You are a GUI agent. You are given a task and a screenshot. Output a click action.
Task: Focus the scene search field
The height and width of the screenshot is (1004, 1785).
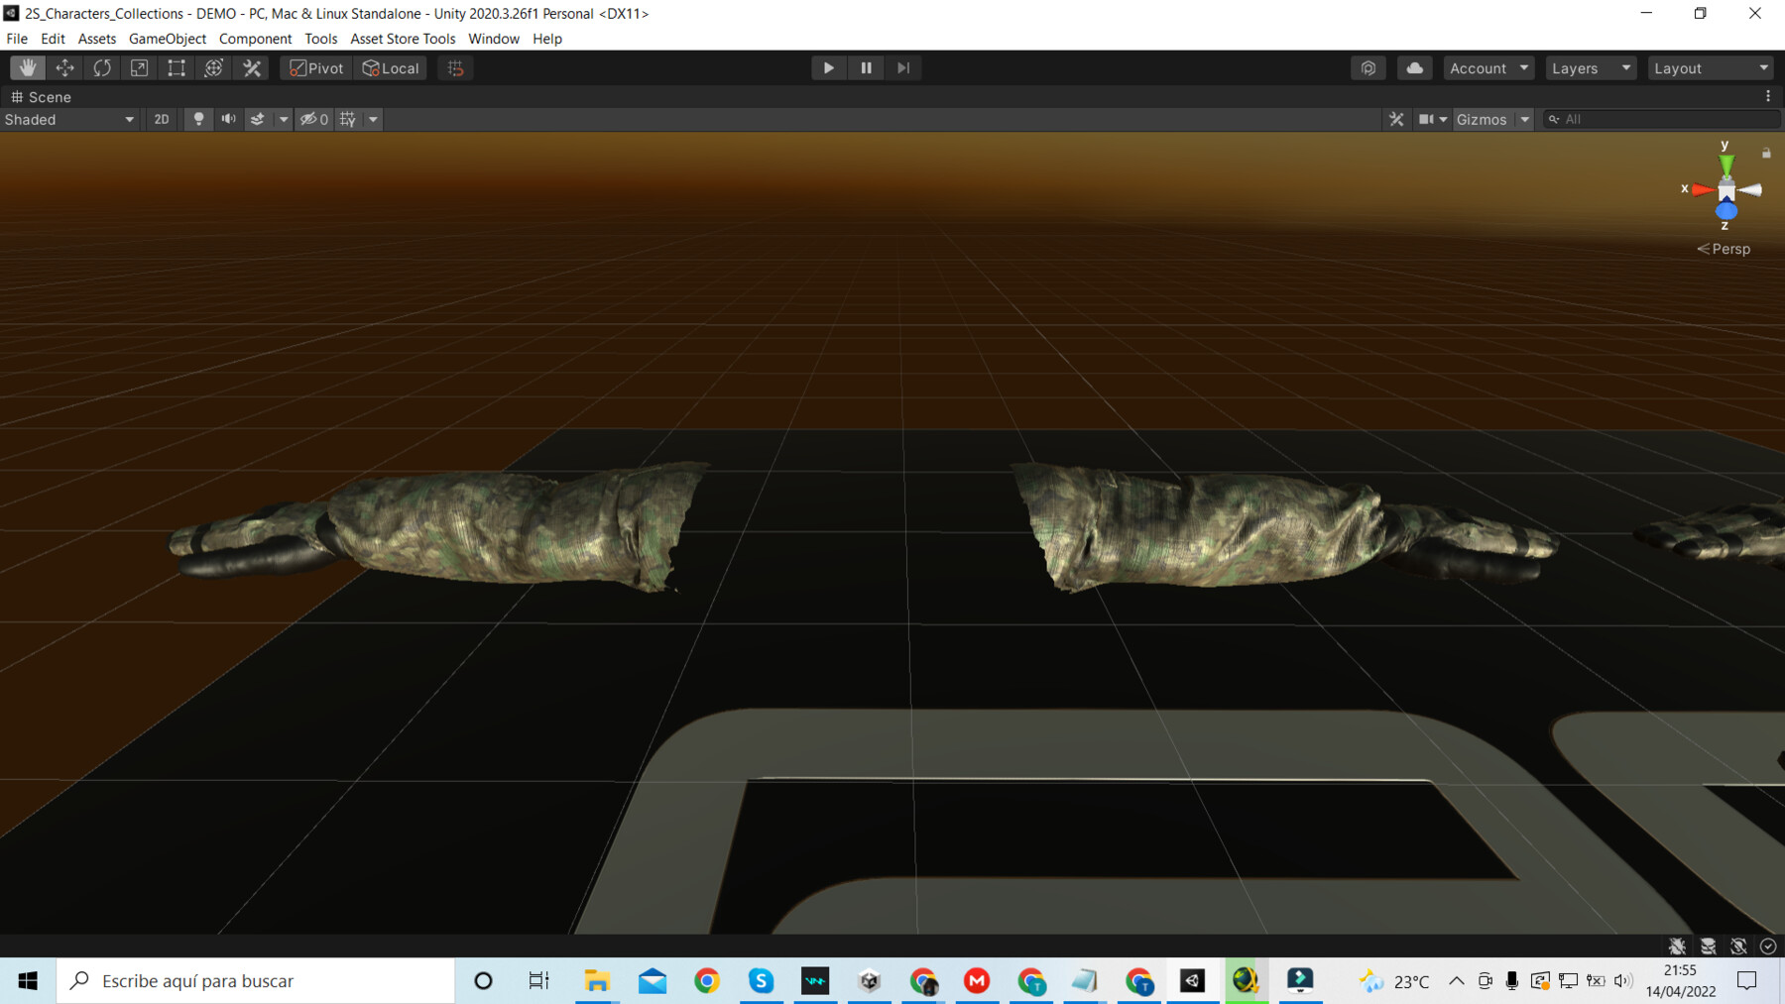[1663, 119]
